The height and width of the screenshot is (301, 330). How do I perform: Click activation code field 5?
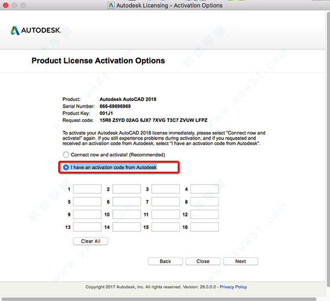click(x=87, y=202)
